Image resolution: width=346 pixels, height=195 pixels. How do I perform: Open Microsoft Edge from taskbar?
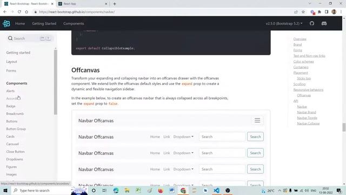116,190
